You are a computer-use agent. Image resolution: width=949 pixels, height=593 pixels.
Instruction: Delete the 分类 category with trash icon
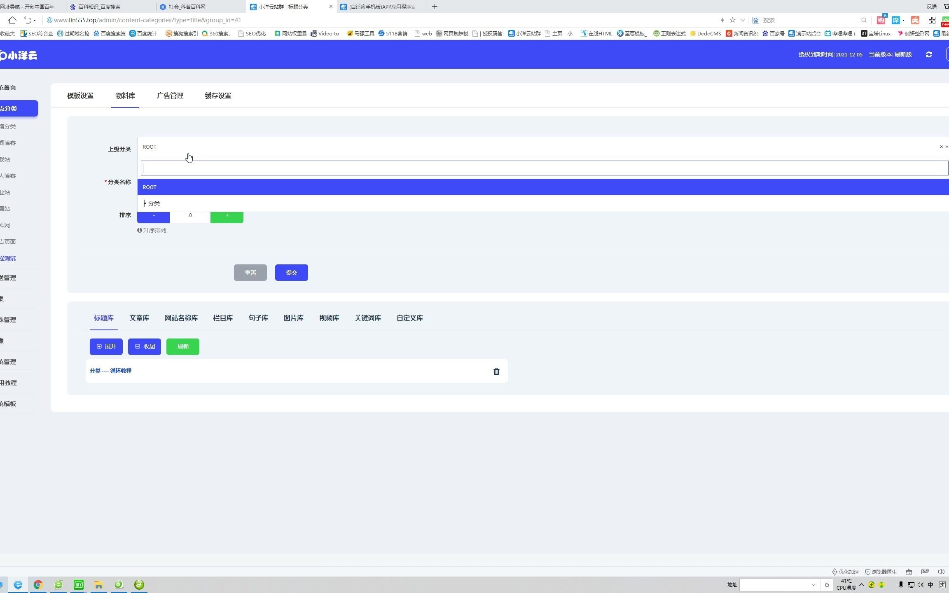point(496,371)
